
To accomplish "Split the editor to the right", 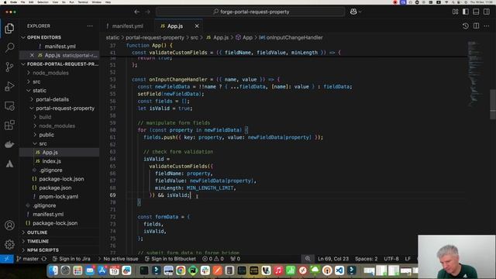I will click(x=476, y=26).
